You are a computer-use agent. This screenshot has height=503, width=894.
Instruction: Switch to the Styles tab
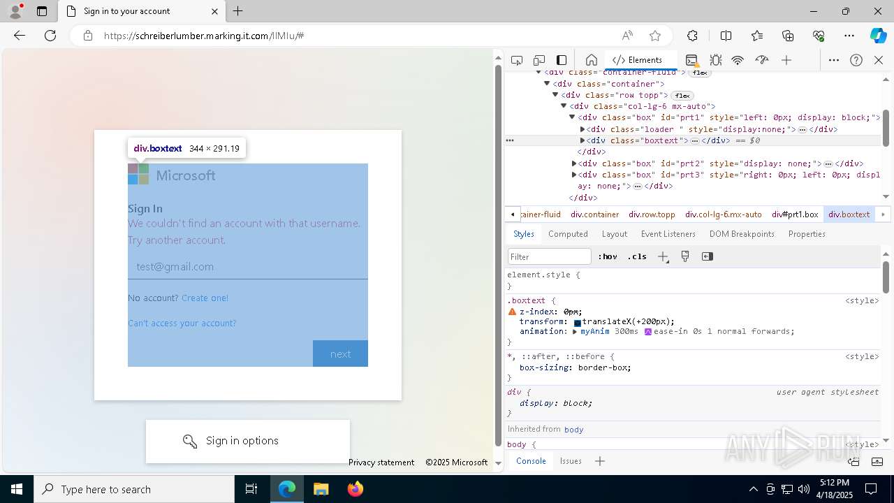tap(524, 234)
